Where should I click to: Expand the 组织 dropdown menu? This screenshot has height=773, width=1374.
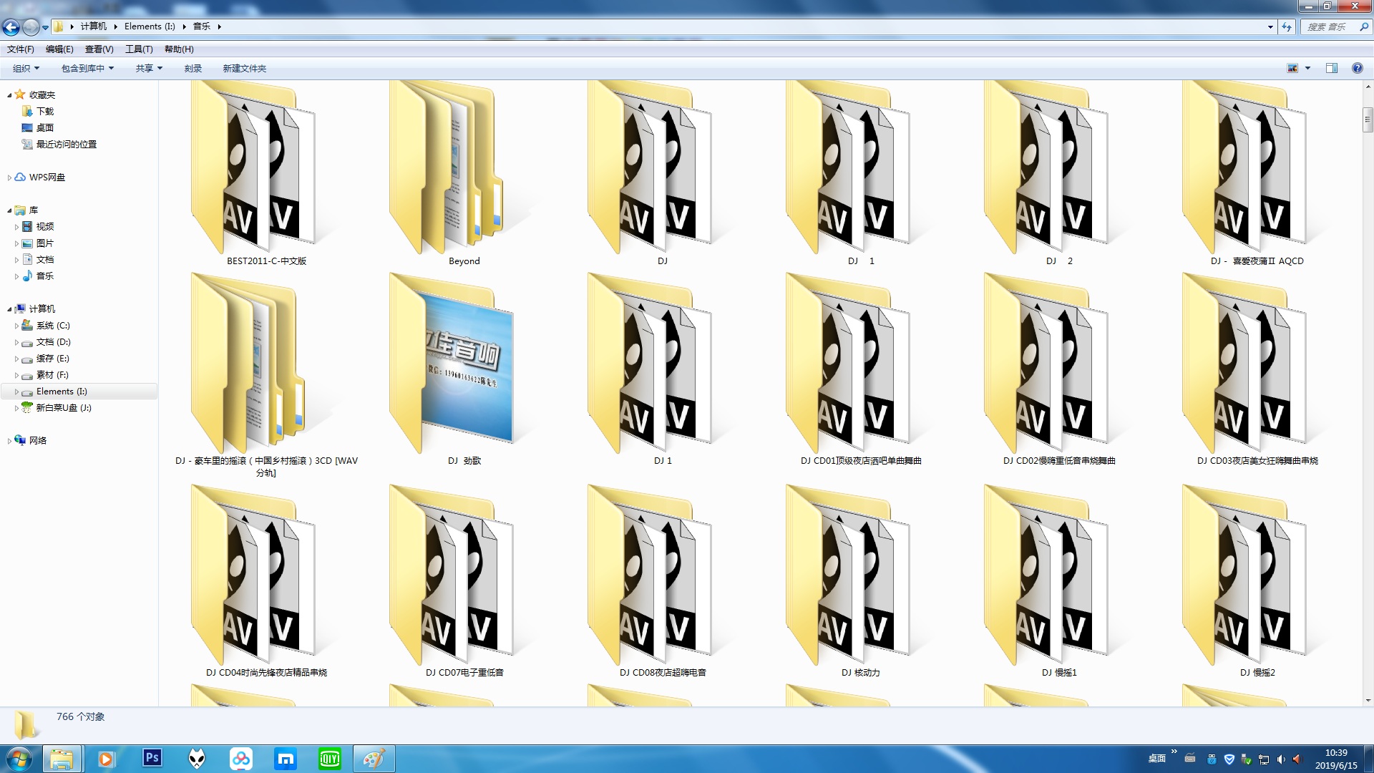[26, 68]
